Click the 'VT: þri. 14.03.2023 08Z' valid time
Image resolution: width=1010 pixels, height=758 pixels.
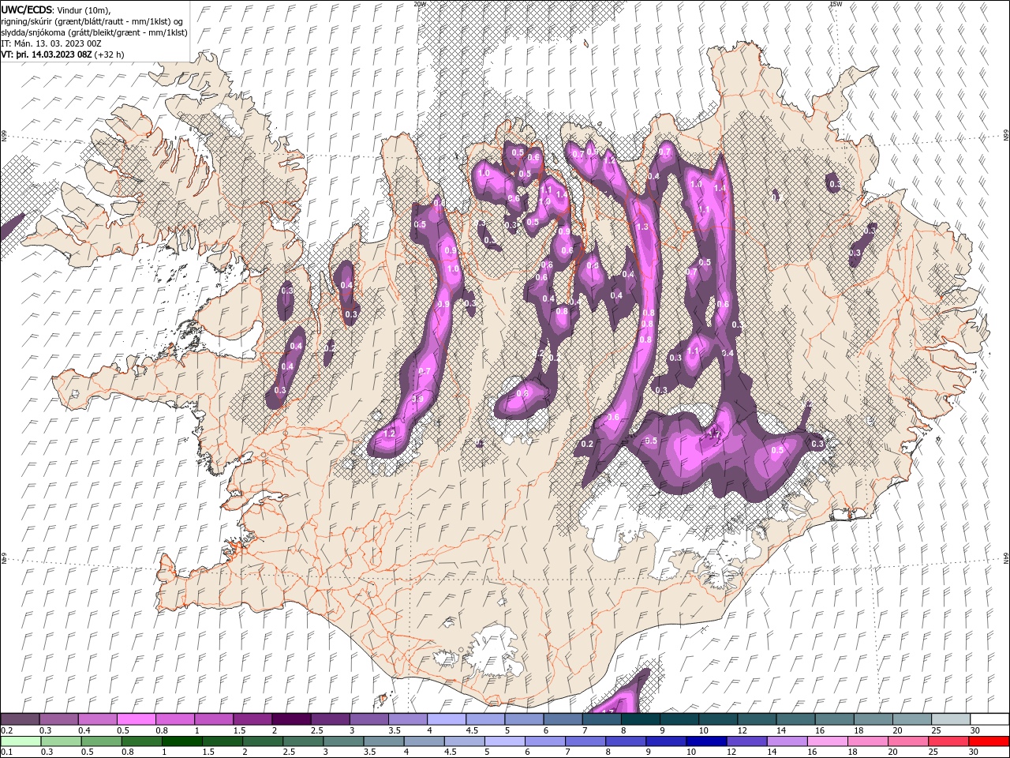point(47,54)
